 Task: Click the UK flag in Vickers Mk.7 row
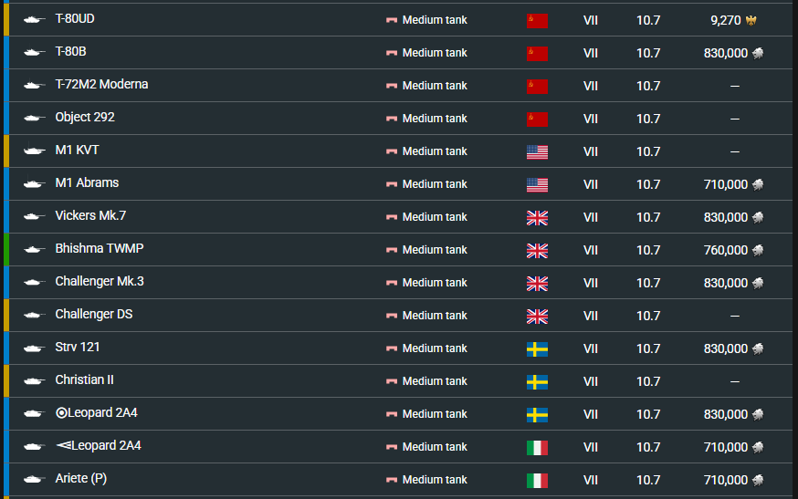[537, 217]
